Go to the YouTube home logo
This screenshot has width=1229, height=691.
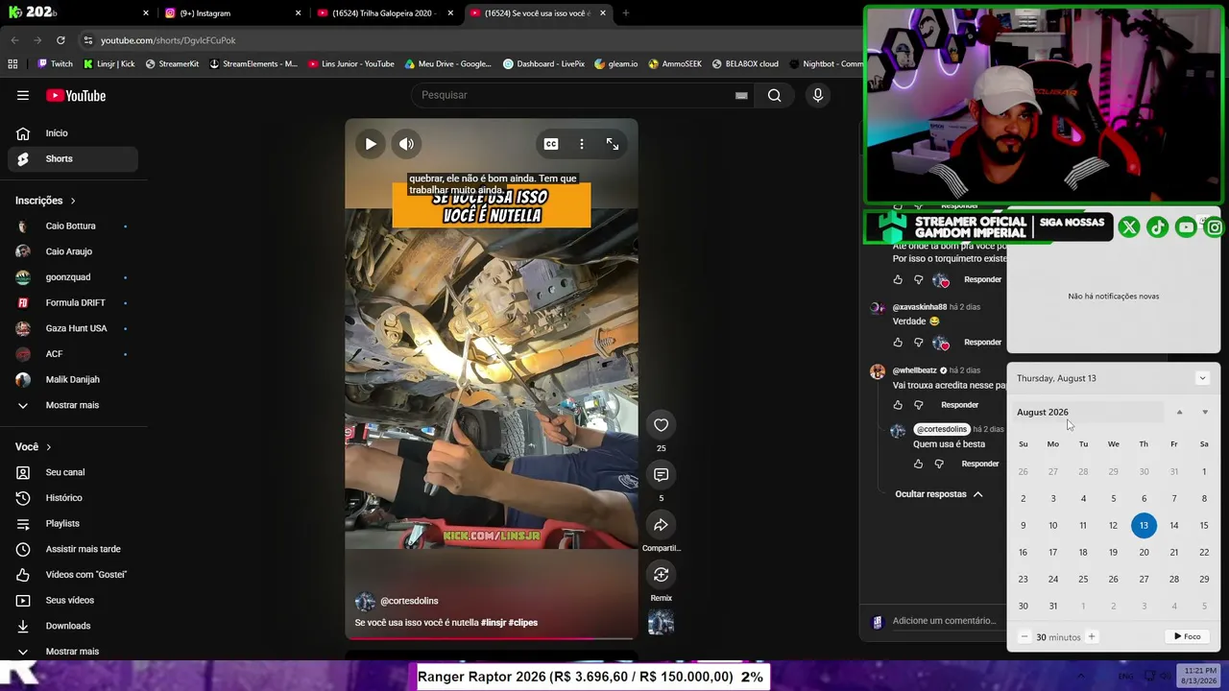[x=76, y=95]
